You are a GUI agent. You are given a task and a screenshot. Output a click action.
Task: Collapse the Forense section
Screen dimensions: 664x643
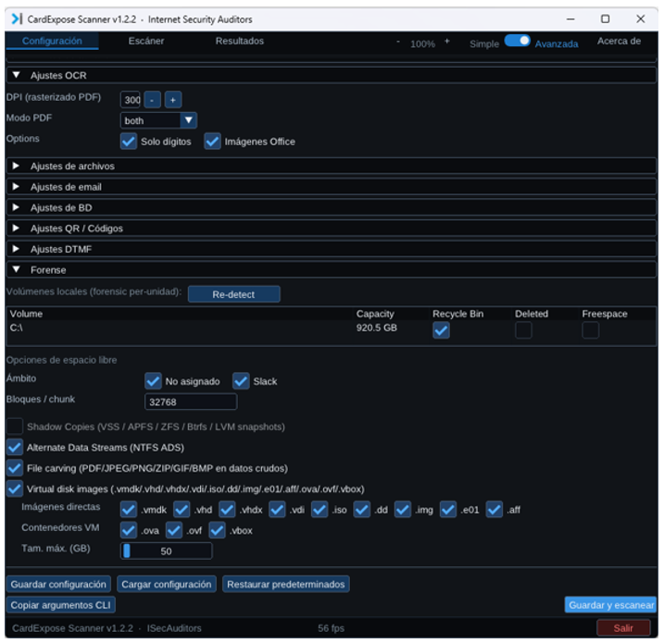tap(332, 270)
